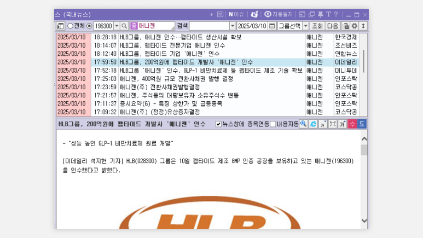The width and height of the screenshot is (423, 238).
Task: Click the date field 2025/03/10
Action: (252, 26)
